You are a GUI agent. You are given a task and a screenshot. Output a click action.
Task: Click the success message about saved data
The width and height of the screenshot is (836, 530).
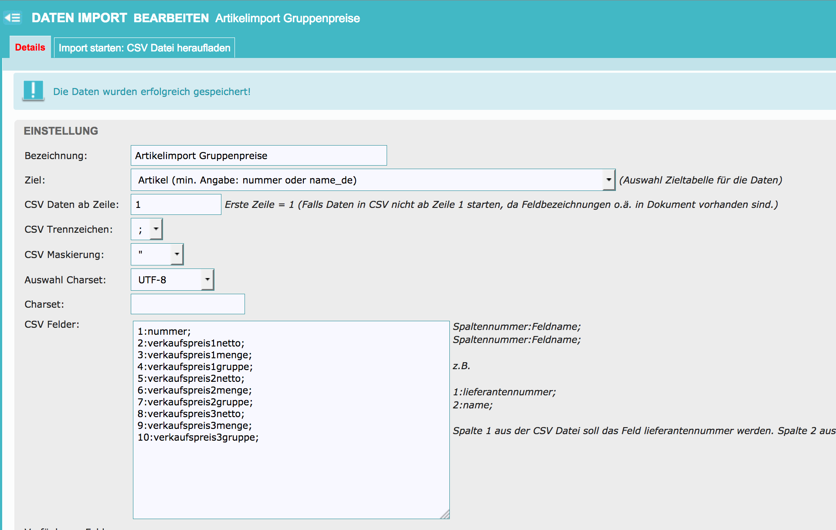152,92
